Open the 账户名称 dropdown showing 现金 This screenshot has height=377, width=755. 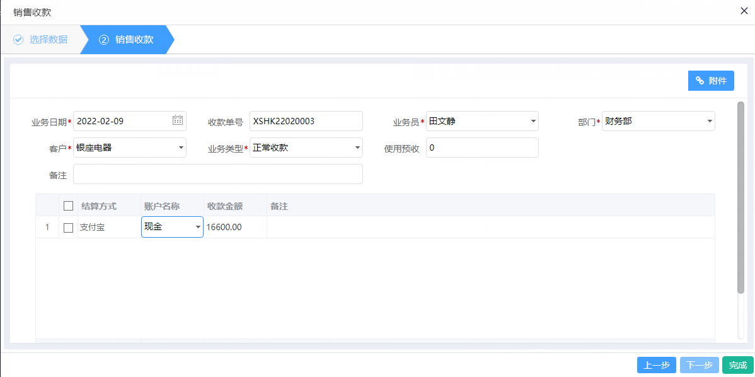click(x=198, y=228)
